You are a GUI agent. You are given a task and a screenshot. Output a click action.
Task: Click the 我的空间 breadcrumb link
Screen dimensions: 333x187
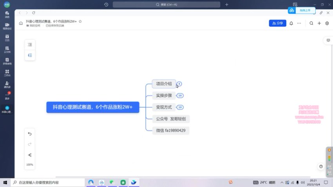tap(34, 25)
